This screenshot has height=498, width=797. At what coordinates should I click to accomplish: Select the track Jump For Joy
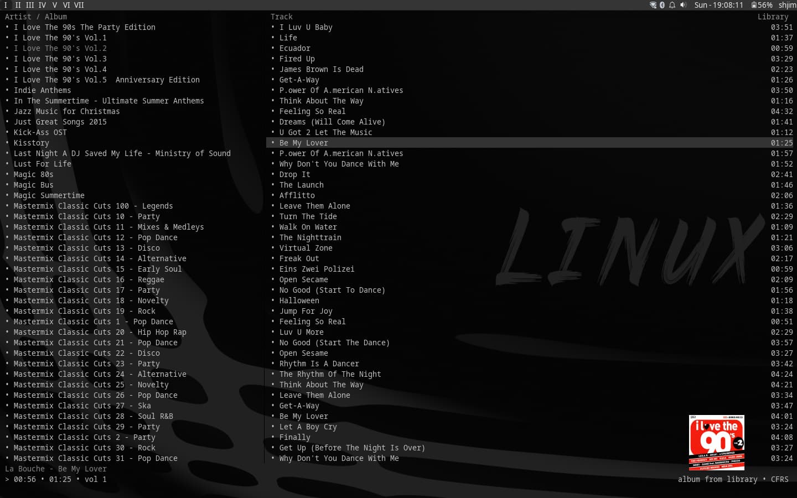click(x=306, y=311)
